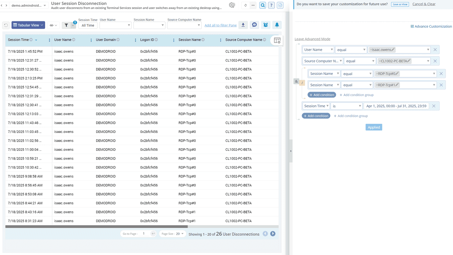Remove RDP-Tcp#1 tag with small x

(377, 85)
